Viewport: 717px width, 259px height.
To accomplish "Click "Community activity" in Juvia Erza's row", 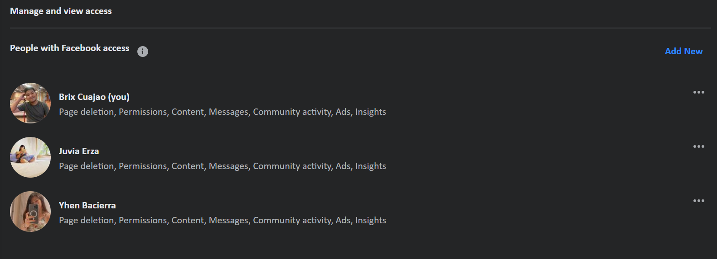I will 292,166.
